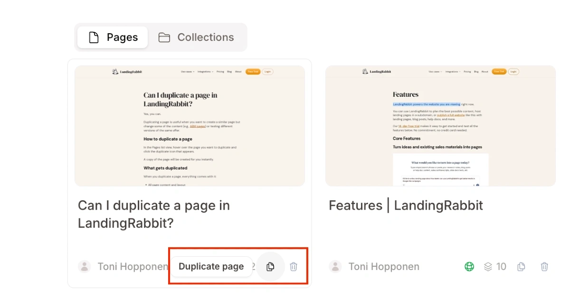Expand Use cases dropdown in the first page preview
This screenshot has width=570, height=299.
point(188,72)
